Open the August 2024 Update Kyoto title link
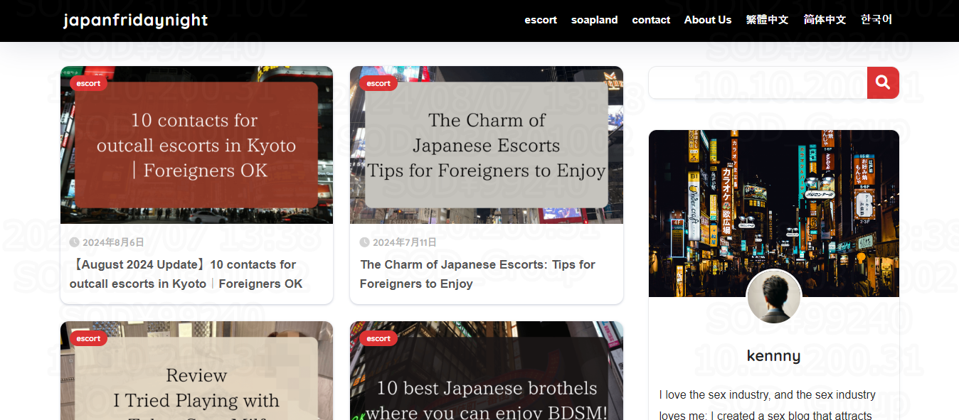Viewport: 959px width, 420px height. tap(186, 274)
